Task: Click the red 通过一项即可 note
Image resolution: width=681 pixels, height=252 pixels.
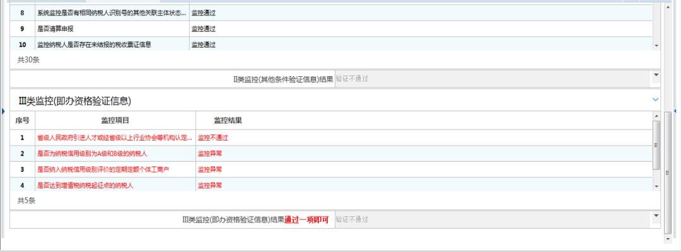Action: [x=306, y=219]
